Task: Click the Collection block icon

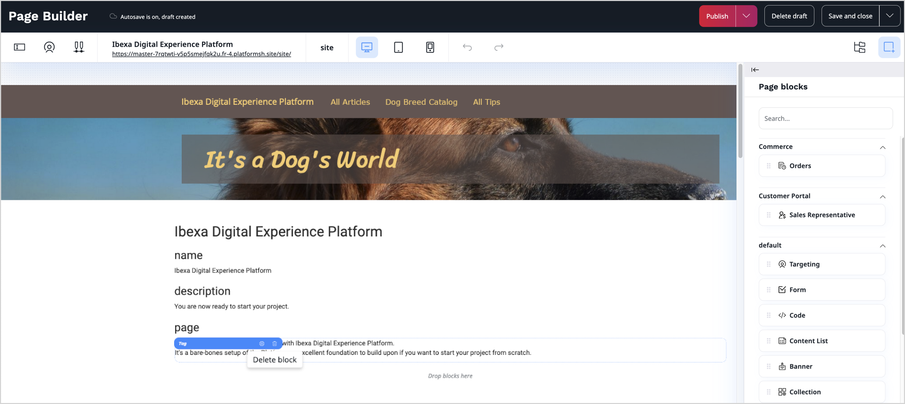Action: coord(782,392)
